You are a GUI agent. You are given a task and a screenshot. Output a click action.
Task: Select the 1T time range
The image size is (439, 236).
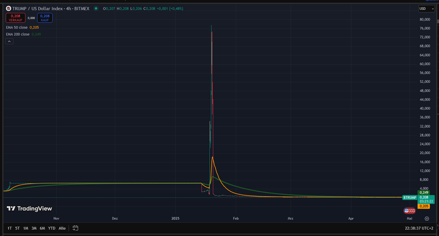(10, 228)
